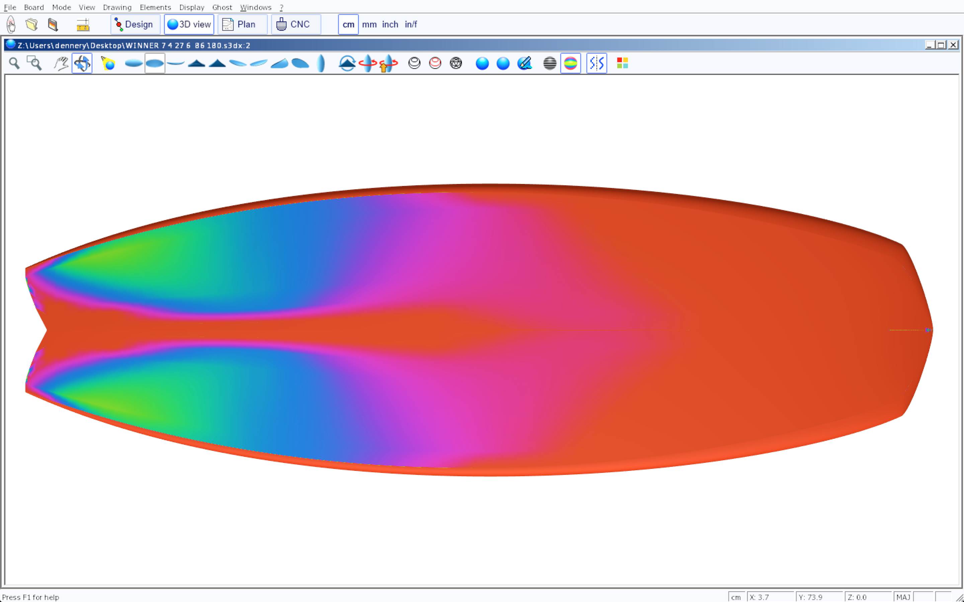Toggle the symmetry S|S display mode

pyautogui.click(x=596, y=63)
